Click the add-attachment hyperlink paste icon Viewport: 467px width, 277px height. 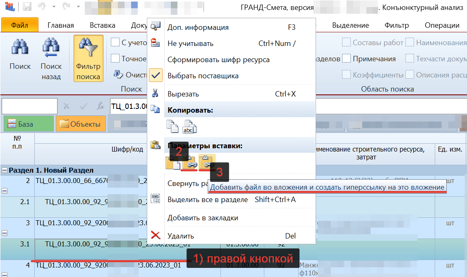click(x=207, y=162)
